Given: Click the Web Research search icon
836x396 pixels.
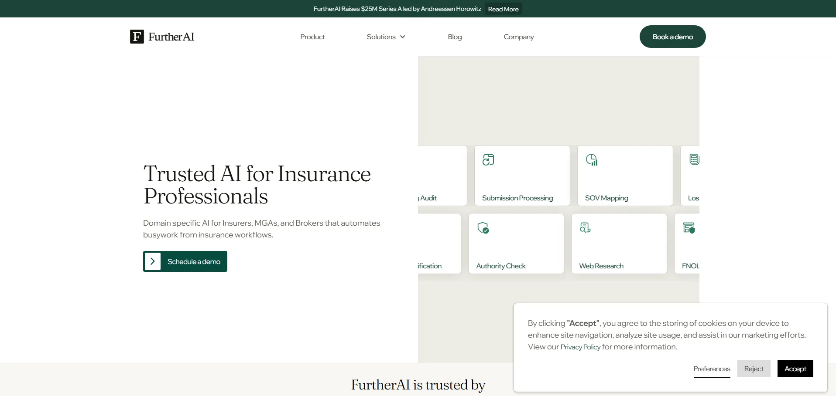Looking at the screenshot, I should click(585, 228).
